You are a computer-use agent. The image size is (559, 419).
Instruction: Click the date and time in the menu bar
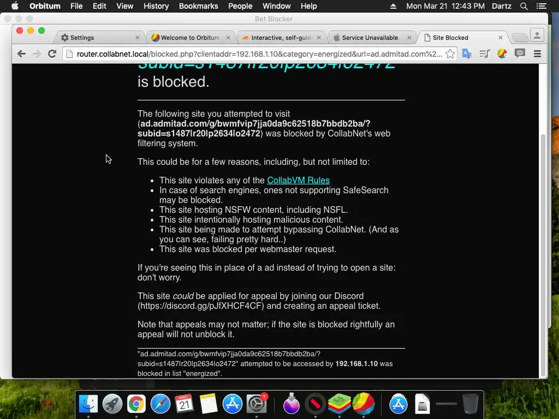445,6
